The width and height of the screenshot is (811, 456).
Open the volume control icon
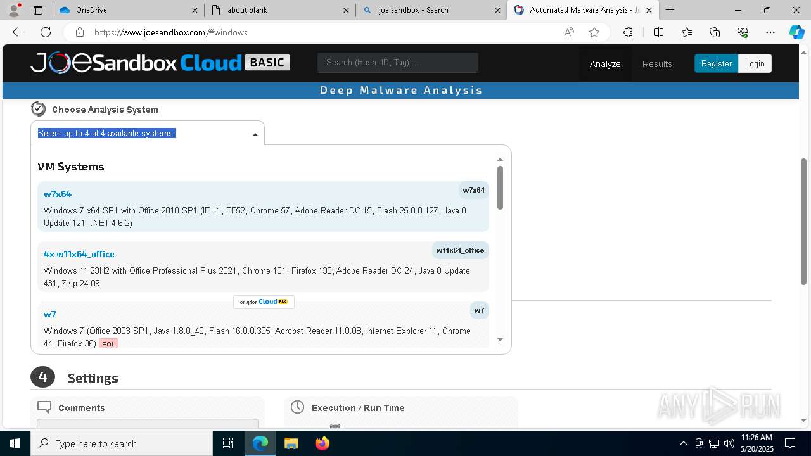tap(729, 443)
